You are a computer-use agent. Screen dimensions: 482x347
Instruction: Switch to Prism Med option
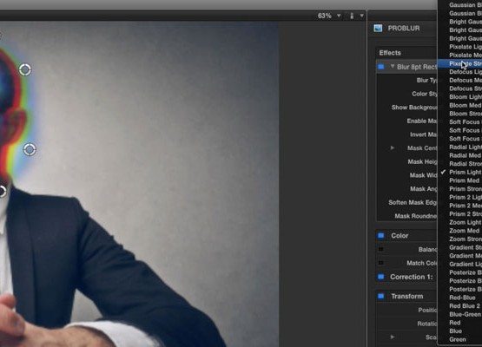tap(464, 180)
